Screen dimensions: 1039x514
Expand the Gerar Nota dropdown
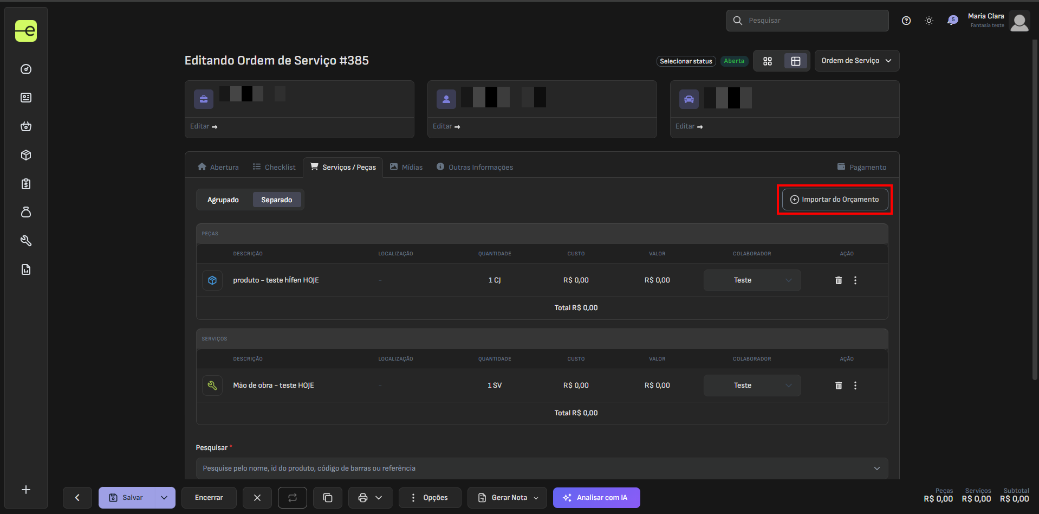pyautogui.click(x=536, y=498)
